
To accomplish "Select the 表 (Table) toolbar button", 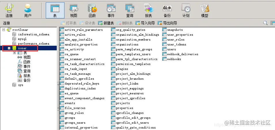I will pyautogui.click(x=55, y=10).
